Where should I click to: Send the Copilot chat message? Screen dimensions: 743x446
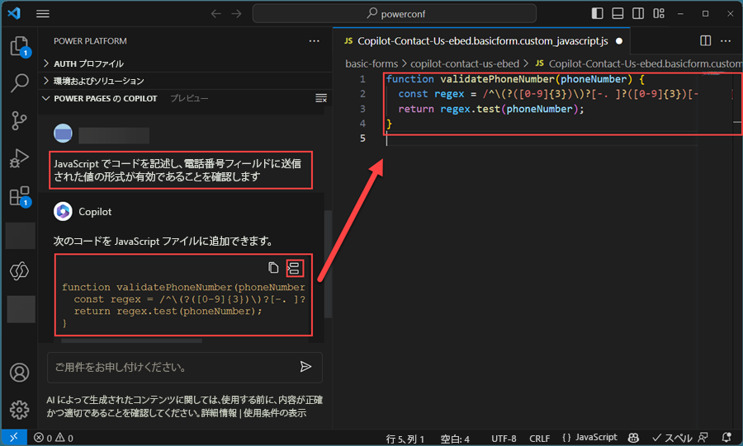(x=305, y=367)
